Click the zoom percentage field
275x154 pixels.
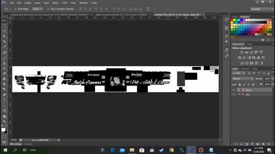13,140
